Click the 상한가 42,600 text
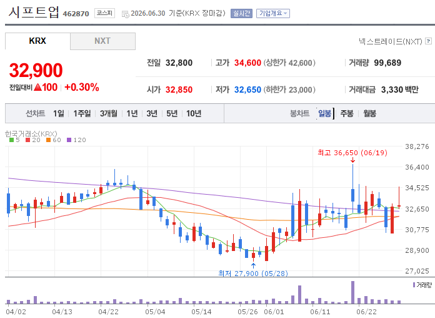This screenshot has height=318, width=435. [289, 63]
